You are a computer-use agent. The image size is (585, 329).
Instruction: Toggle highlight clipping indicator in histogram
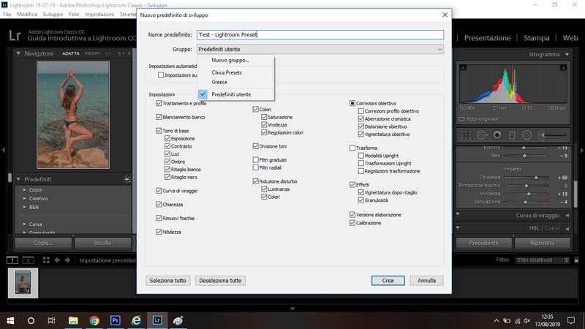tap(563, 67)
